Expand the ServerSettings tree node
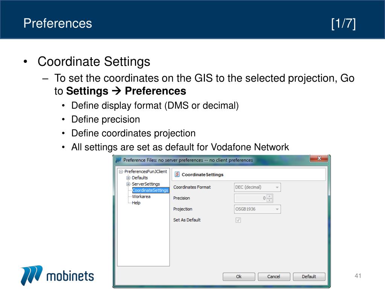The width and height of the screenshot is (385, 289). click(128, 184)
